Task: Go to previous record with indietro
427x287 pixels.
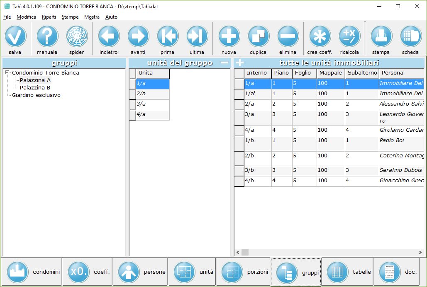Action: [108, 36]
